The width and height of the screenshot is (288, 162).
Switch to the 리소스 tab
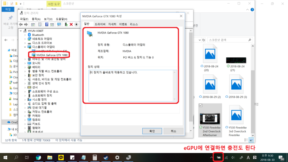[134, 24]
